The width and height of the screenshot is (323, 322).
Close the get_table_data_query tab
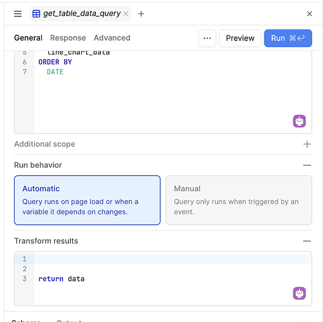[126, 14]
